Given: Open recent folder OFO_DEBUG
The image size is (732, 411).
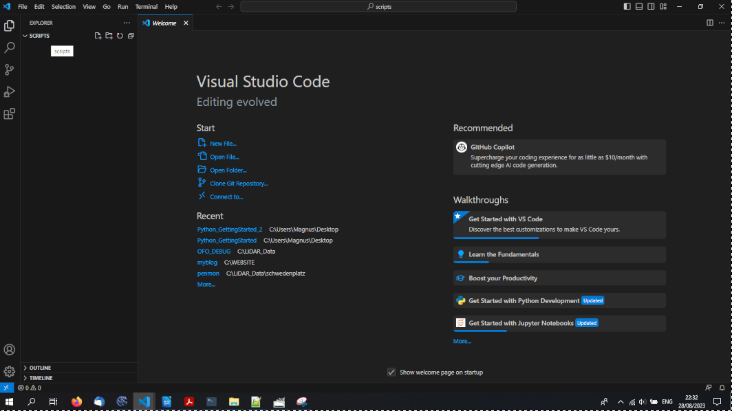Looking at the screenshot, I should coord(214,252).
